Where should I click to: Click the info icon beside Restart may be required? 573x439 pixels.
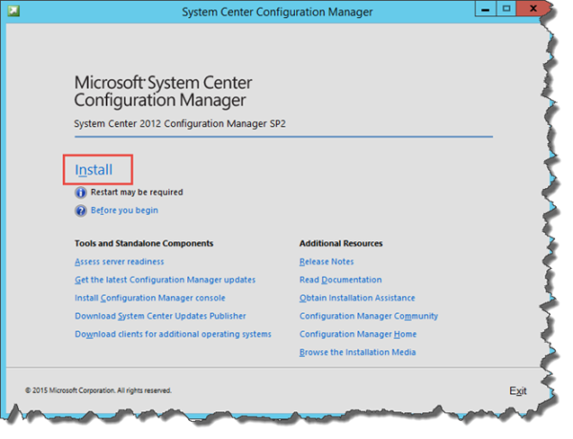point(80,192)
